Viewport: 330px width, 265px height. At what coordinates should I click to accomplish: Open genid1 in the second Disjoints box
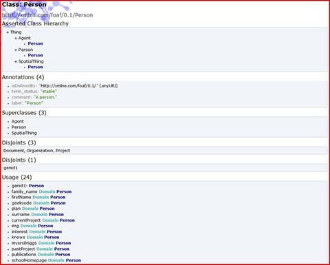10,168
